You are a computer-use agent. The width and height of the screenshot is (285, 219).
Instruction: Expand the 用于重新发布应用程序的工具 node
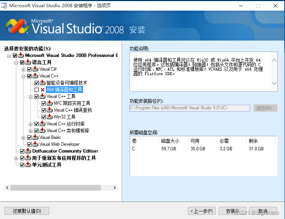pyautogui.click(x=16, y=158)
